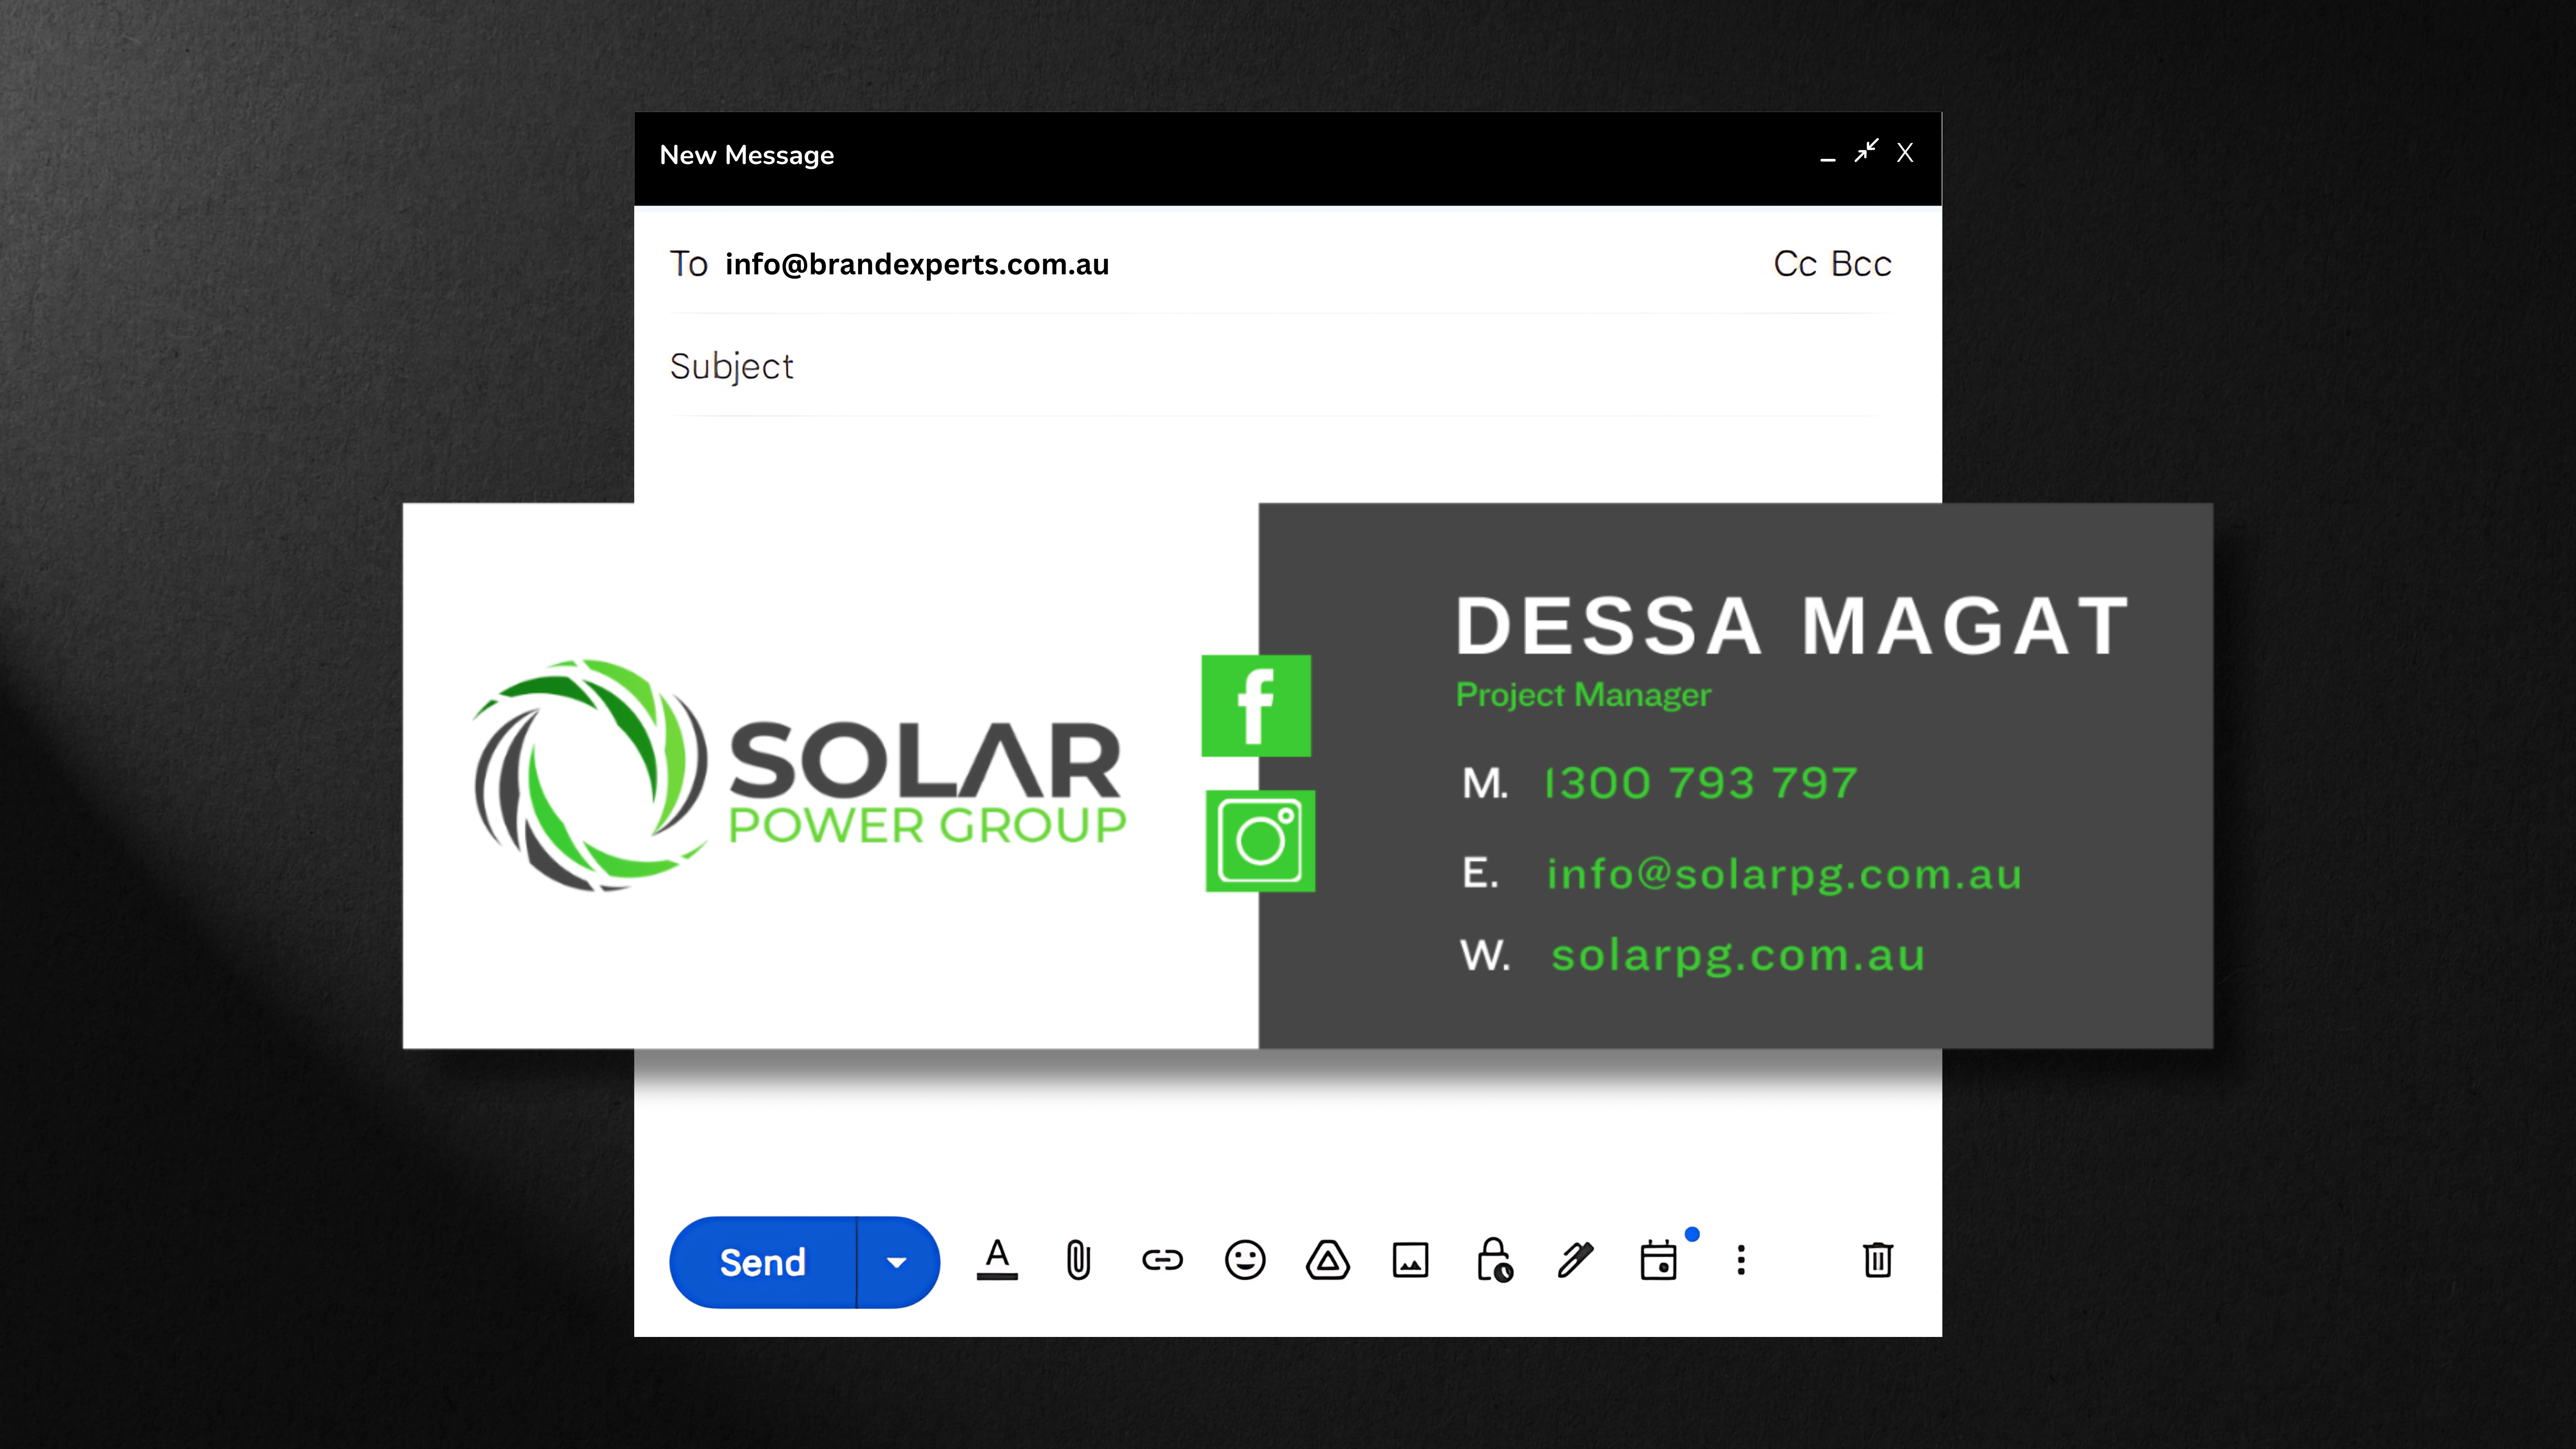Screen dimensions: 2576x1449
Task: Open the calendar scheduling icon
Action: [x=1659, y=1260]
